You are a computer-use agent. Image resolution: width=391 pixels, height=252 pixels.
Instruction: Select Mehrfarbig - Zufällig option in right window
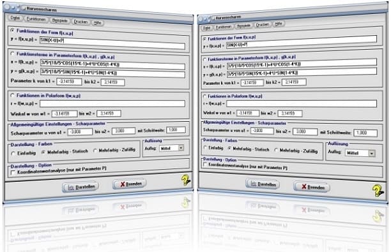[276, 150]
